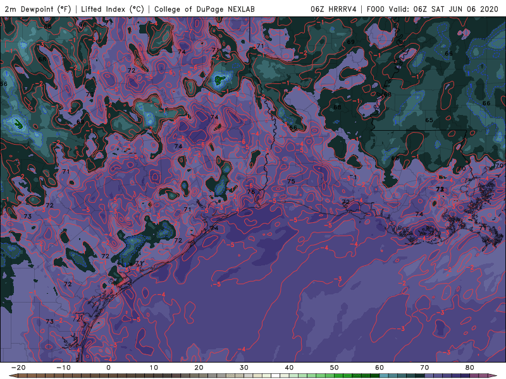Click the "75" dewpoint value on the map
This screenshot has width=506, height=379.
tap(291, 181)
